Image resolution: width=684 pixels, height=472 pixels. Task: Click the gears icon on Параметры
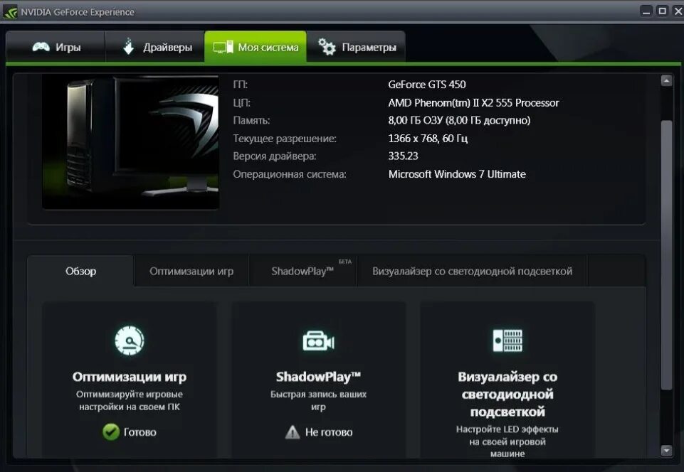(327, 47)
